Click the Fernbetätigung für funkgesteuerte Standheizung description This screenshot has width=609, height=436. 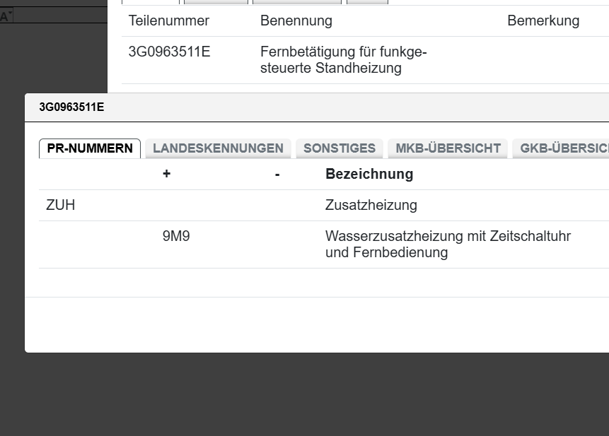[343, 60]
